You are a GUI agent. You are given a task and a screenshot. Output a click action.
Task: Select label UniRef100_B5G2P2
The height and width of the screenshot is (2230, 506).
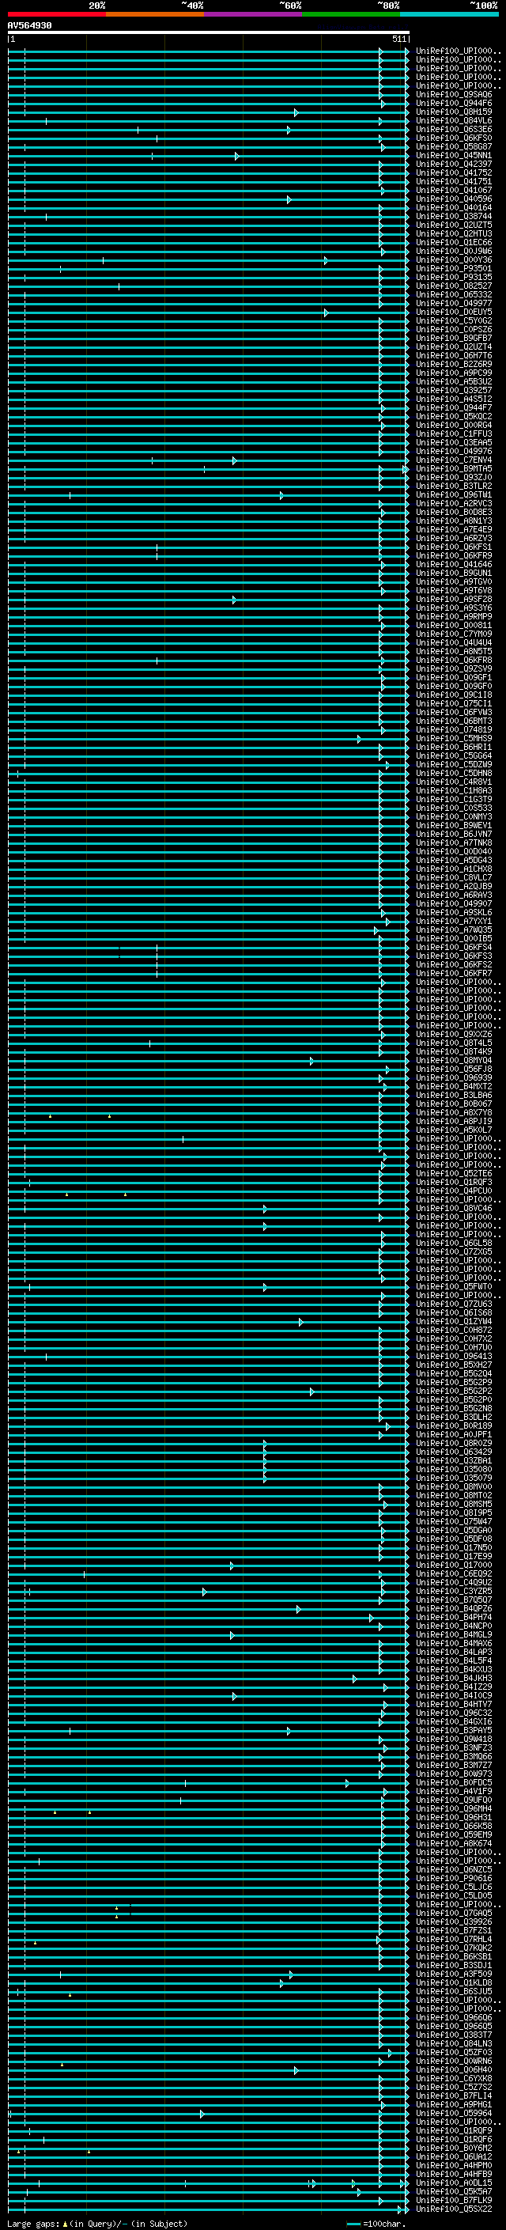tap(454, 1391)
